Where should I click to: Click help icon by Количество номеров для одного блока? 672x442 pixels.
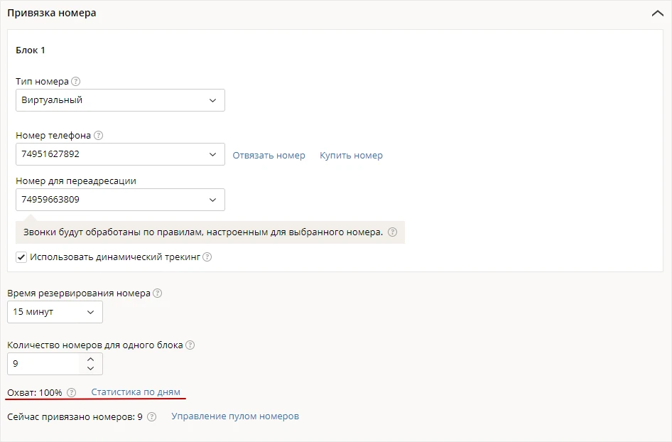pos(190,345)
